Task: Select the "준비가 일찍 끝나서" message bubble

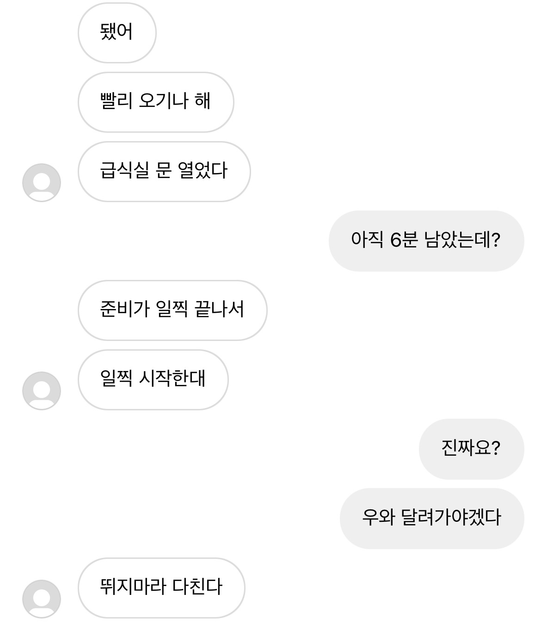Action: (x=172, y=310)
